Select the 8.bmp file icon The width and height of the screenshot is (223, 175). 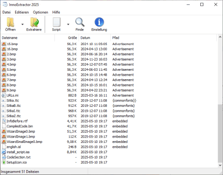click(4, 85)
